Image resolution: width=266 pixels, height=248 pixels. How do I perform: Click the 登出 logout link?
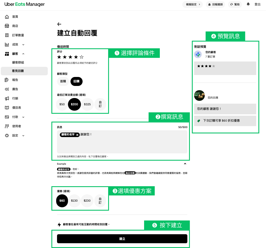(x=257, y=4)
